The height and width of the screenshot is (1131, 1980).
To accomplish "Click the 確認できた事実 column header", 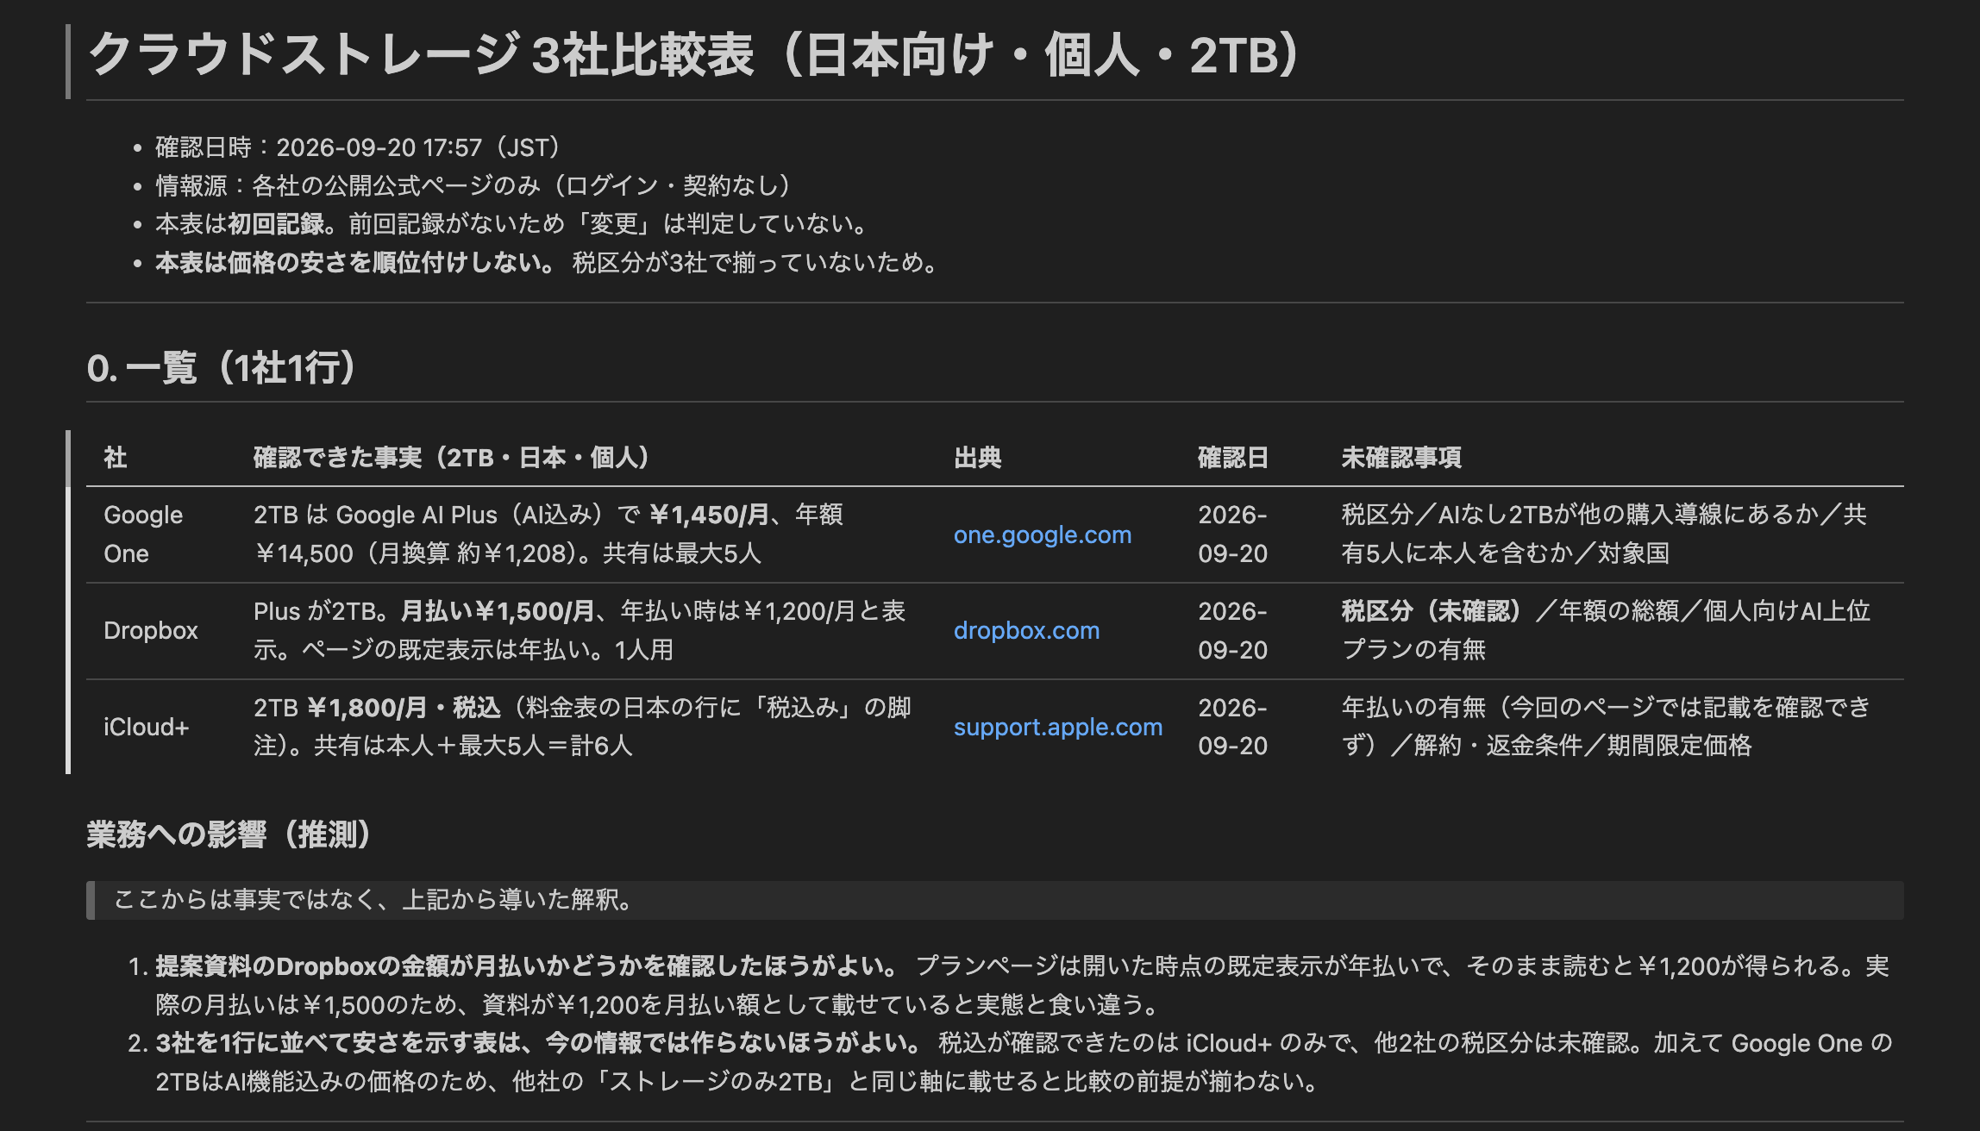I will click(451, 457).
